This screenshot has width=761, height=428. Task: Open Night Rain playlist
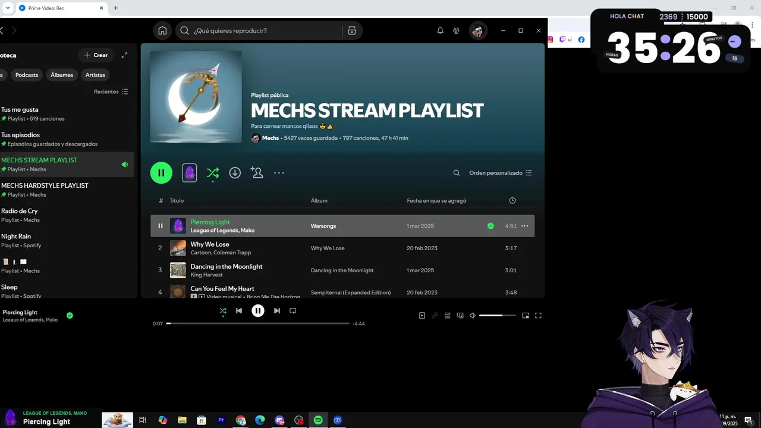tap(67, 241)
